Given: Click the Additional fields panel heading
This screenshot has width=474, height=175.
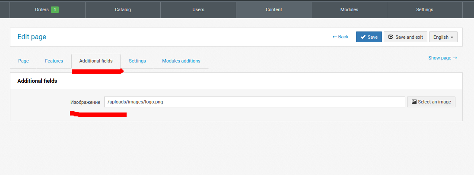Looking at the screenshot, I should click(37, 81).
